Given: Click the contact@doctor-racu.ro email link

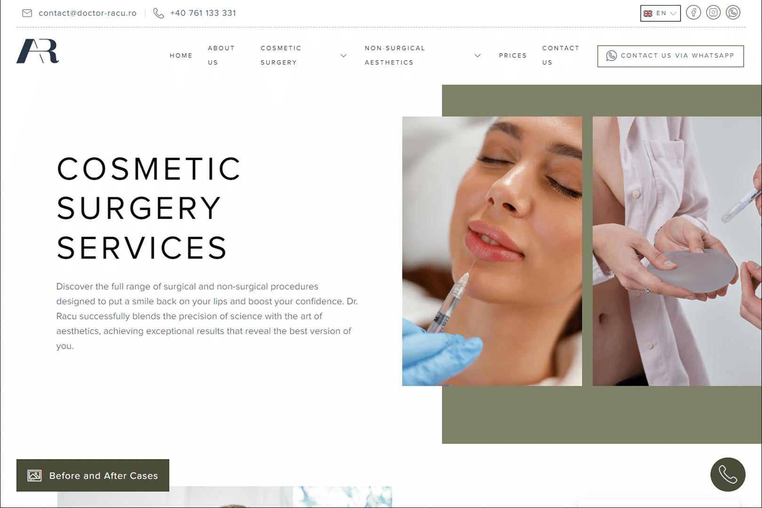Looking at the screenshot, I should coord(87,13).
